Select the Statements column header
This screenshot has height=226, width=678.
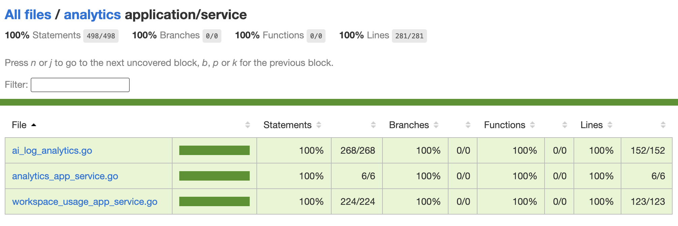287,125
